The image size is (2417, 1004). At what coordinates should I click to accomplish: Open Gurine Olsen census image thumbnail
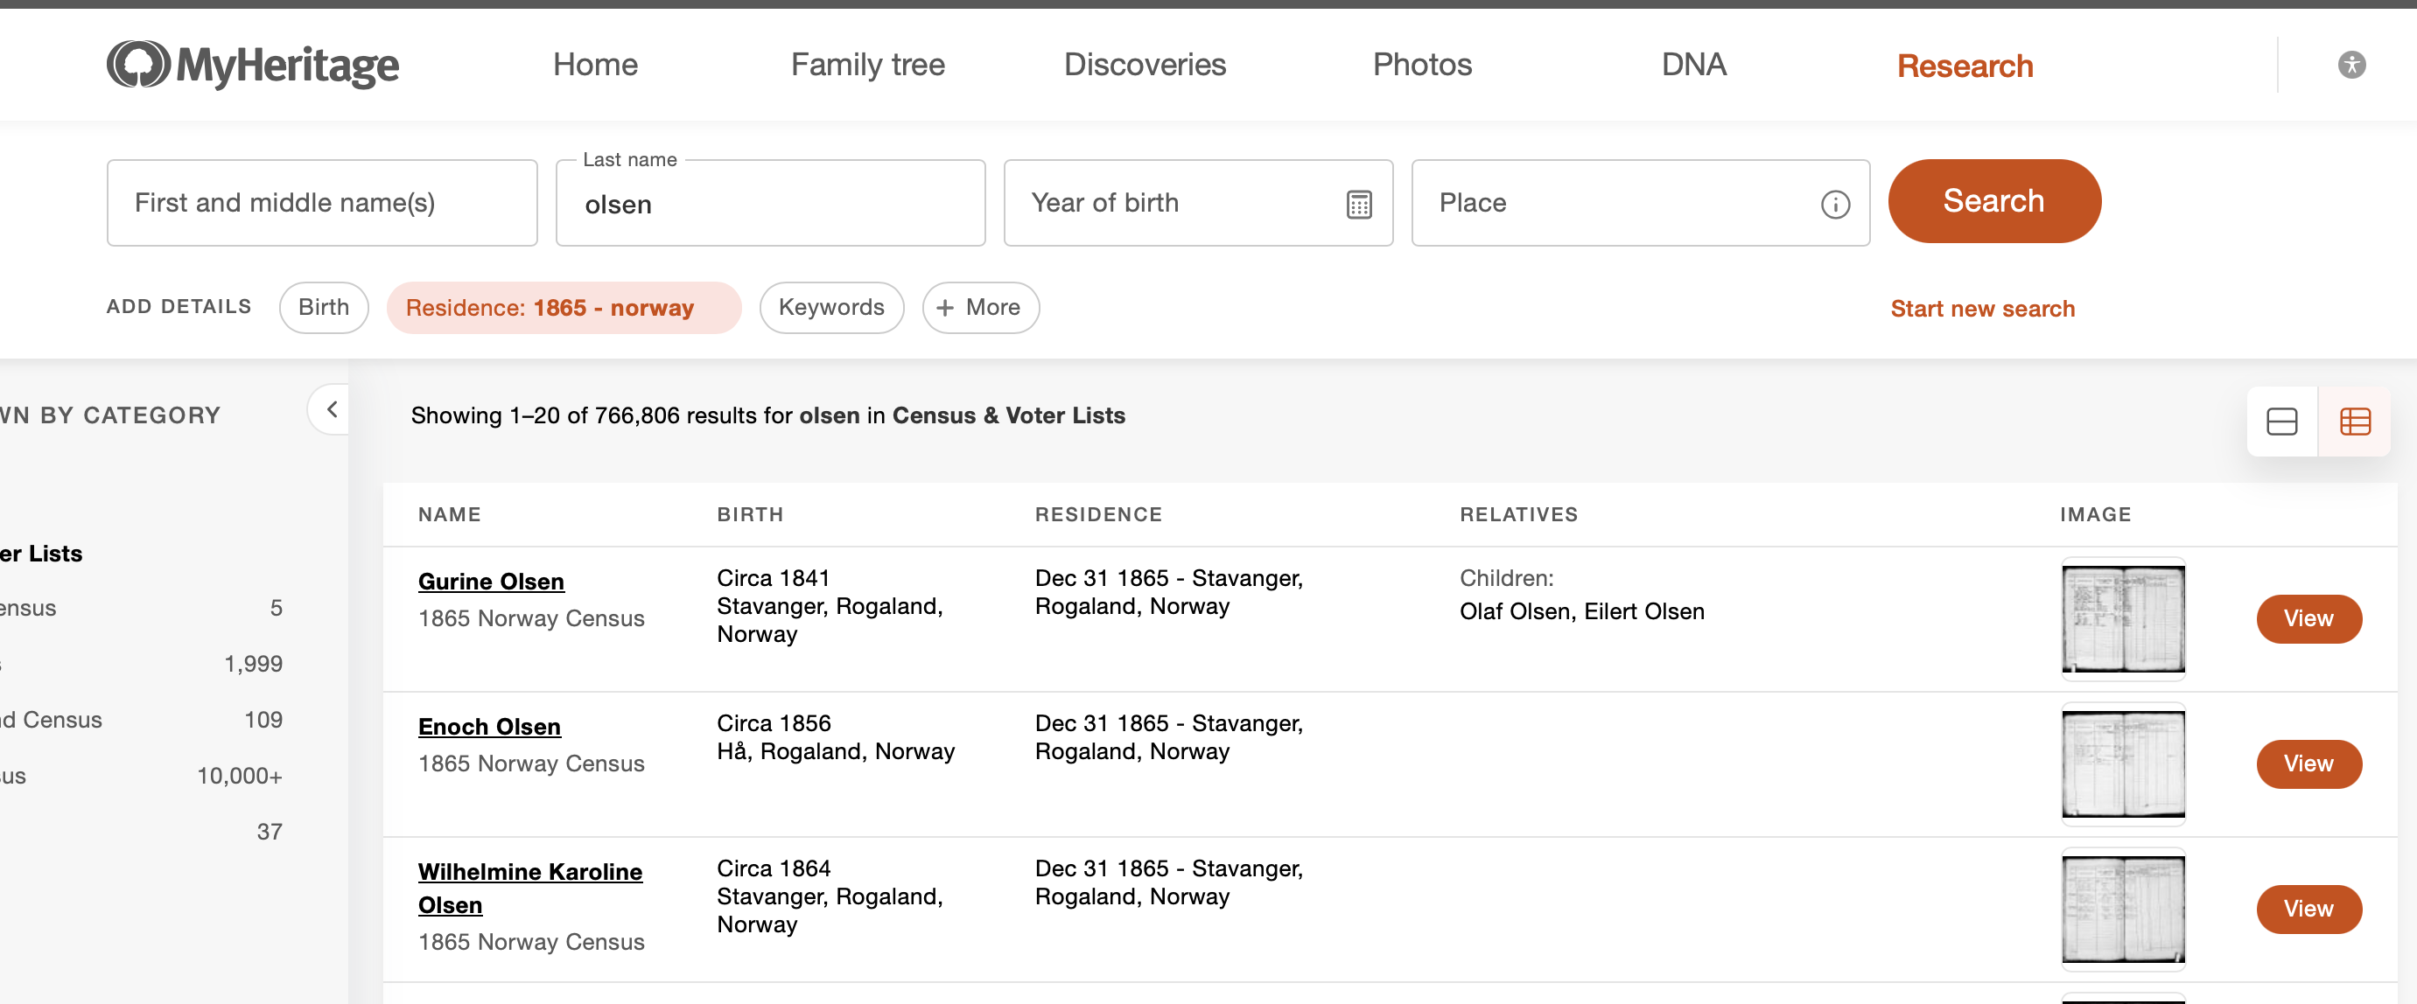pos(2123,618)
